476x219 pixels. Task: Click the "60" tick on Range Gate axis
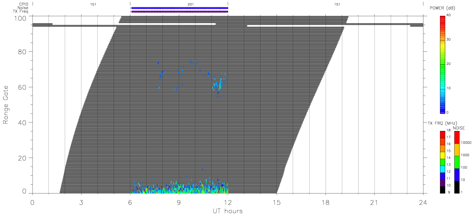tap(23, 87)
